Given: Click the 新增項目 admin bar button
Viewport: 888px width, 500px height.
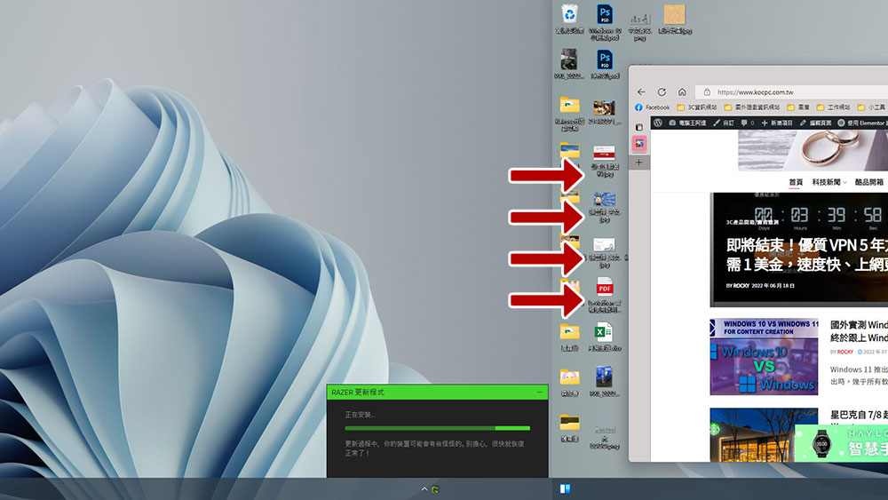Looking at the screenshot, I should point(782,123).
